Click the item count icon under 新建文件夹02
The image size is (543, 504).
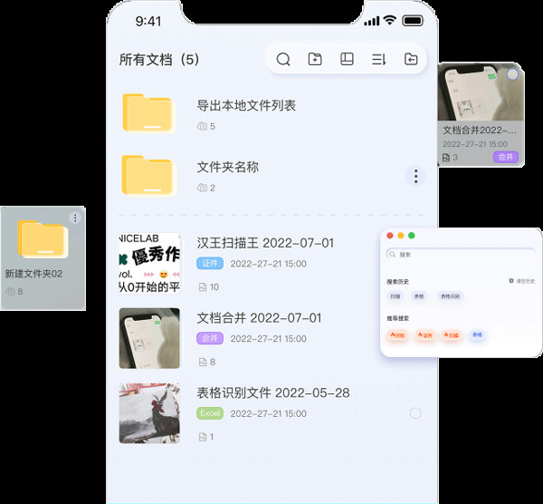coord(10,292)
